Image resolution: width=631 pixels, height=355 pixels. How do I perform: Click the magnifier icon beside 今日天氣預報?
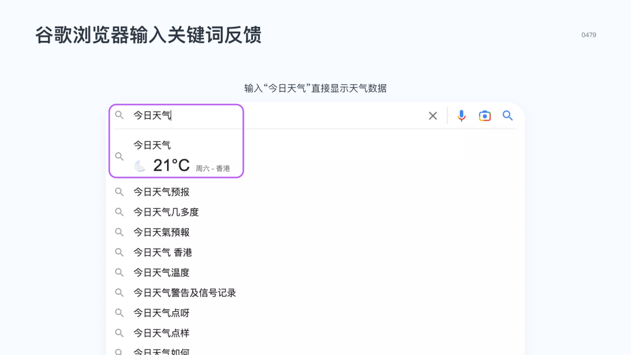tap(119, 232)
